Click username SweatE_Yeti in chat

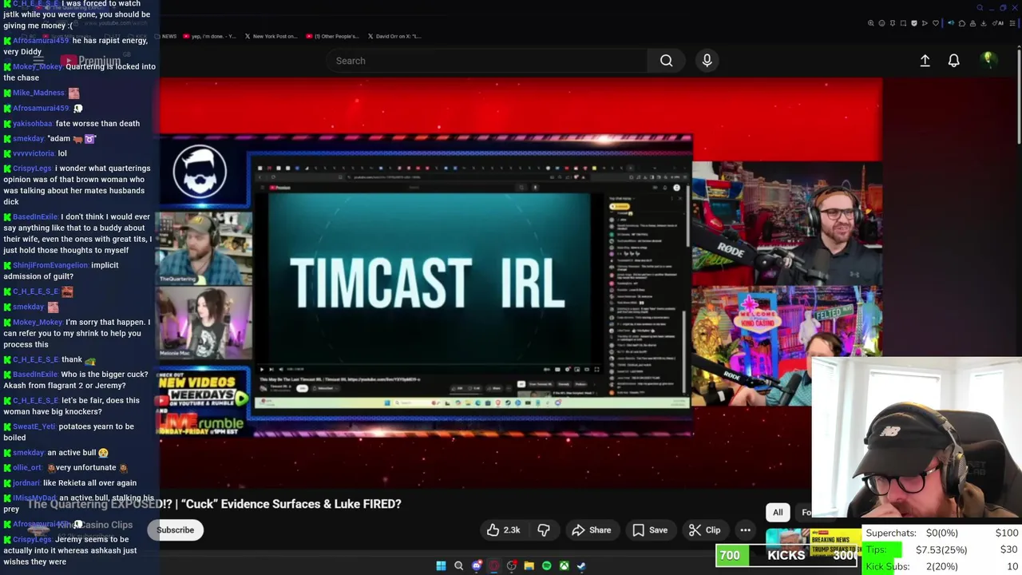point(34,426)
